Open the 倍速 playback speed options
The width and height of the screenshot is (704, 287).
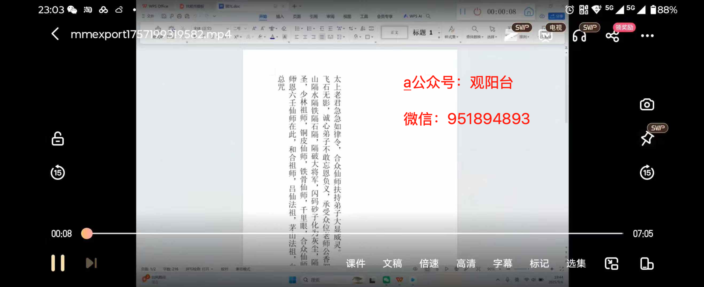pos(429,264)
